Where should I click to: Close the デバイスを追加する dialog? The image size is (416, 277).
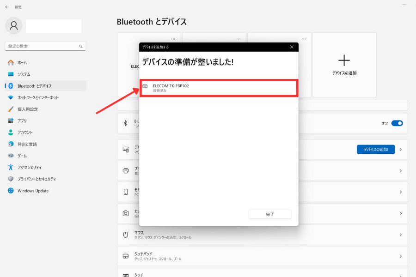pos(292,47)
